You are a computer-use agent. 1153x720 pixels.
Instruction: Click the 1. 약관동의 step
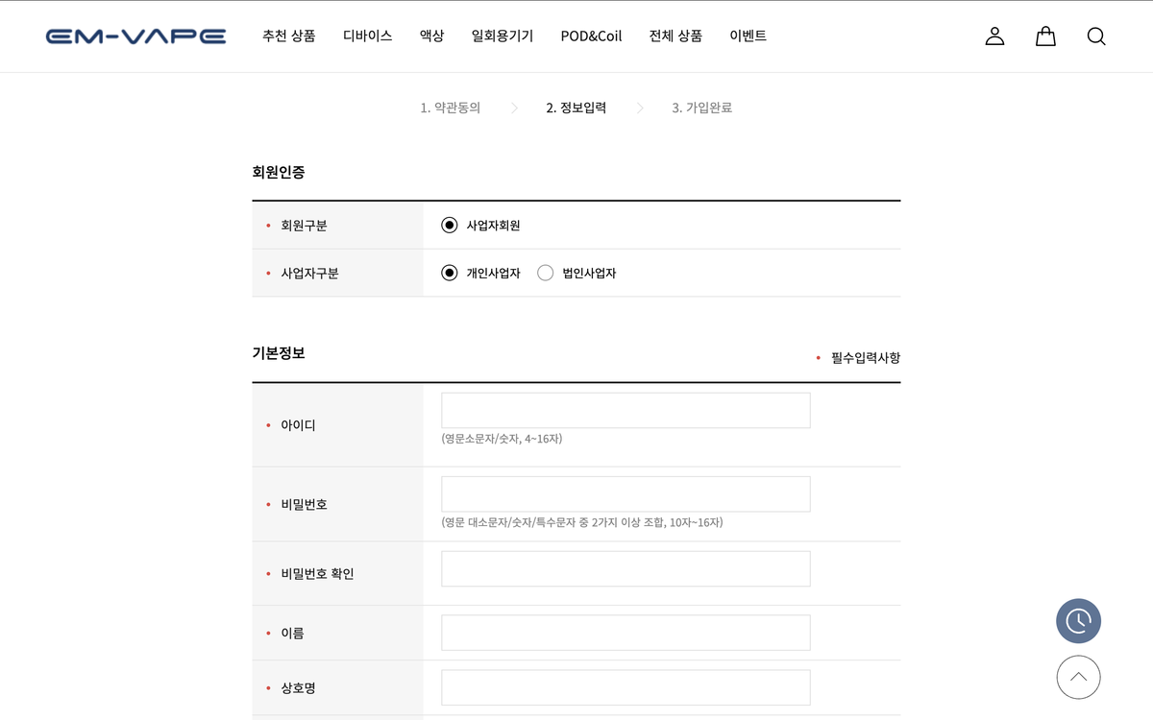click(x=451, y=108)
